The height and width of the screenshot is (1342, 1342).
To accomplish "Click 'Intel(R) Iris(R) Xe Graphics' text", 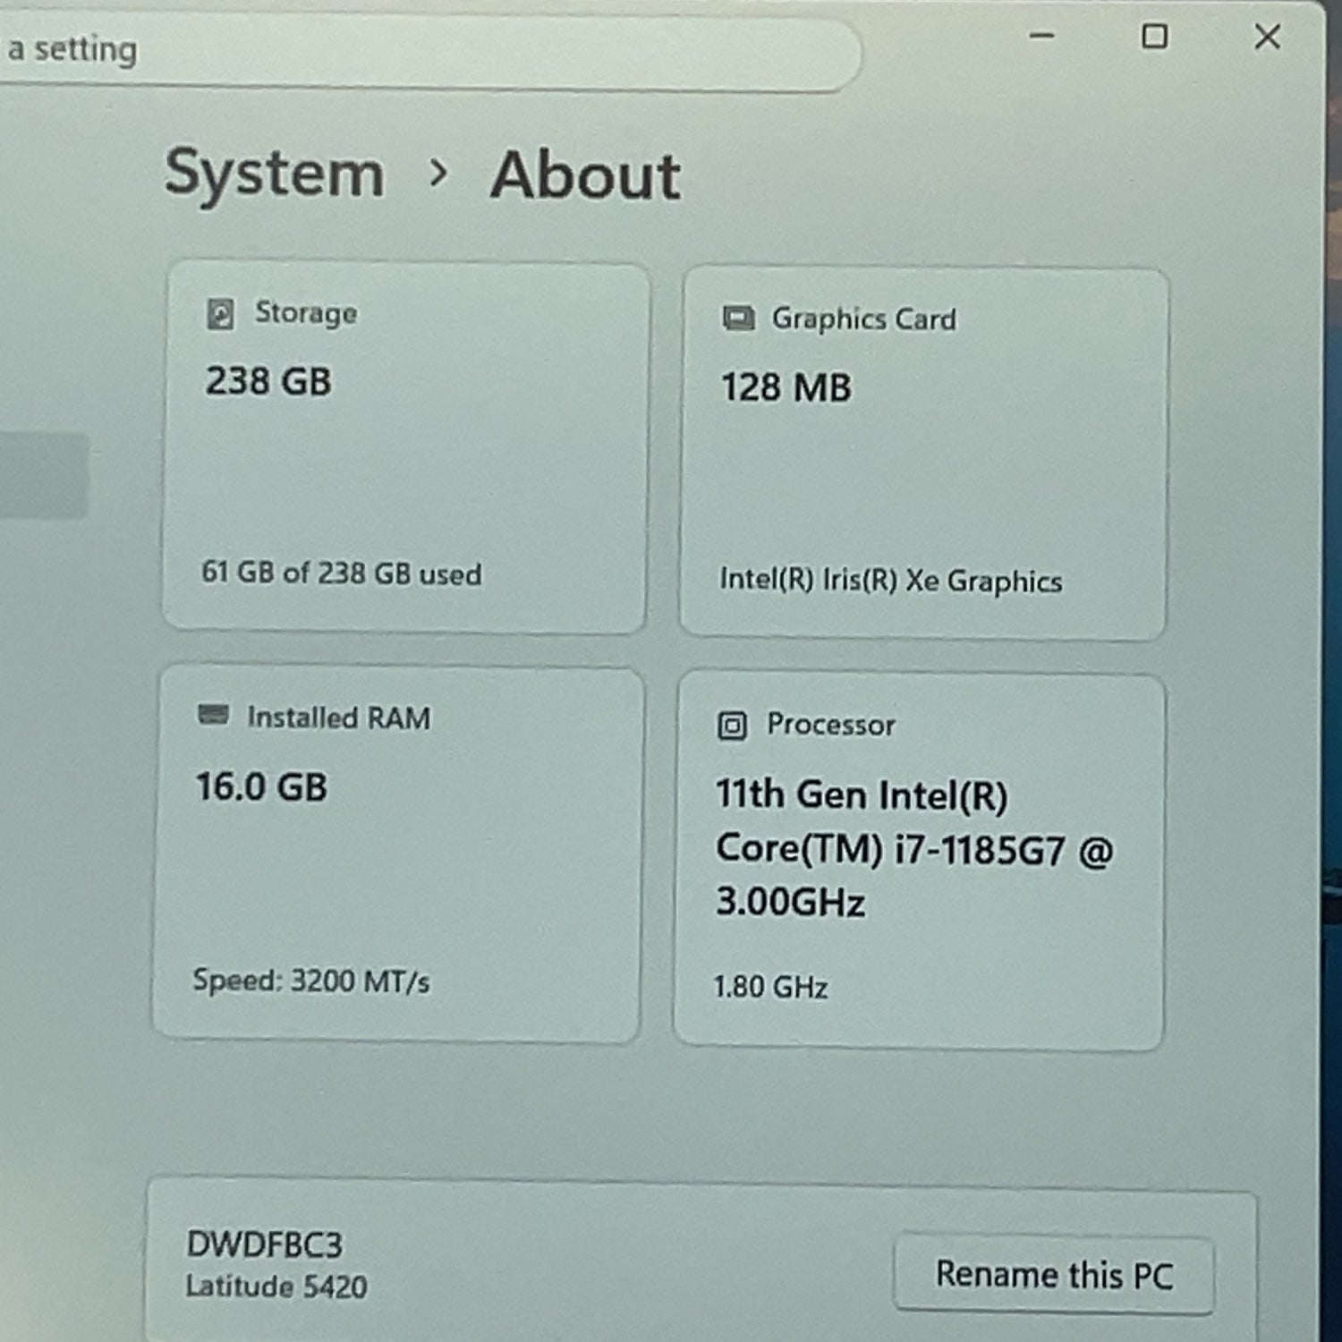I will (891, 581).
